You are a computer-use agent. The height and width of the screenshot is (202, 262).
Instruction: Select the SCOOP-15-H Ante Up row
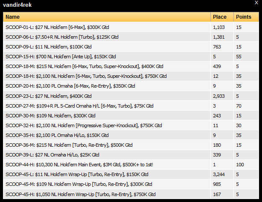(x=131, y=57)
